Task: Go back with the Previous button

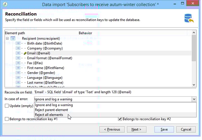Action: [x=112, y=129]
